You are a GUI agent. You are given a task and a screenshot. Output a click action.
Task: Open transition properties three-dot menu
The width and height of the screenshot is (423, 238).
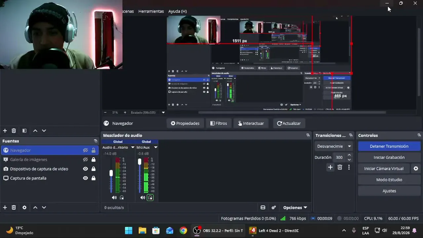coord(349,167)
